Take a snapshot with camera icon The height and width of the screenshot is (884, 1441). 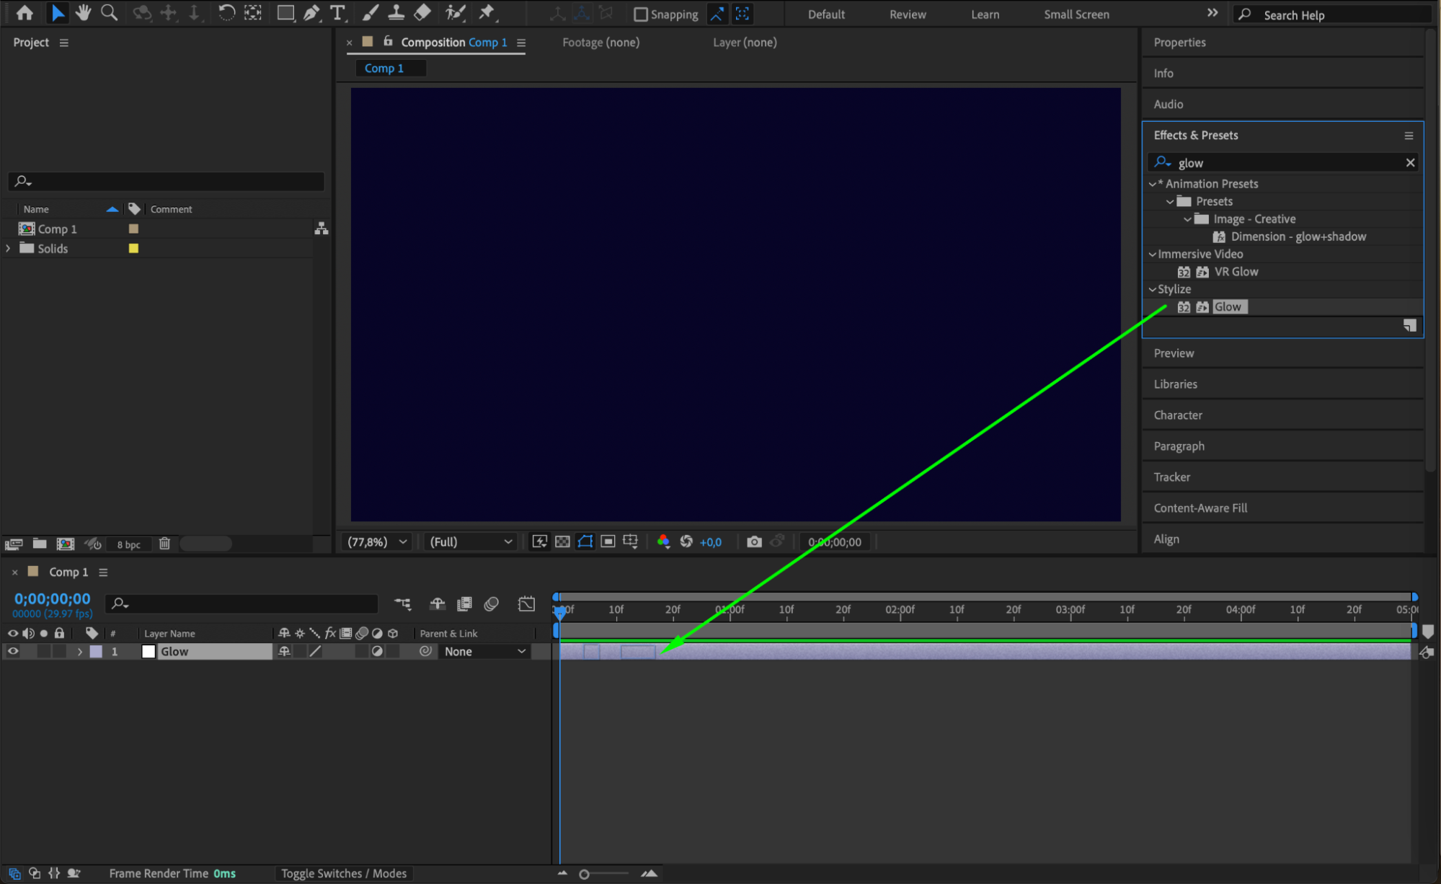coord(754,542)
